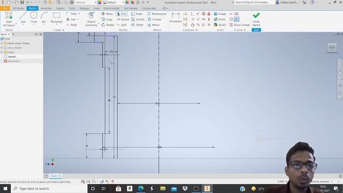
Task: Click the Search Help & Commands field
Action: 253,2
